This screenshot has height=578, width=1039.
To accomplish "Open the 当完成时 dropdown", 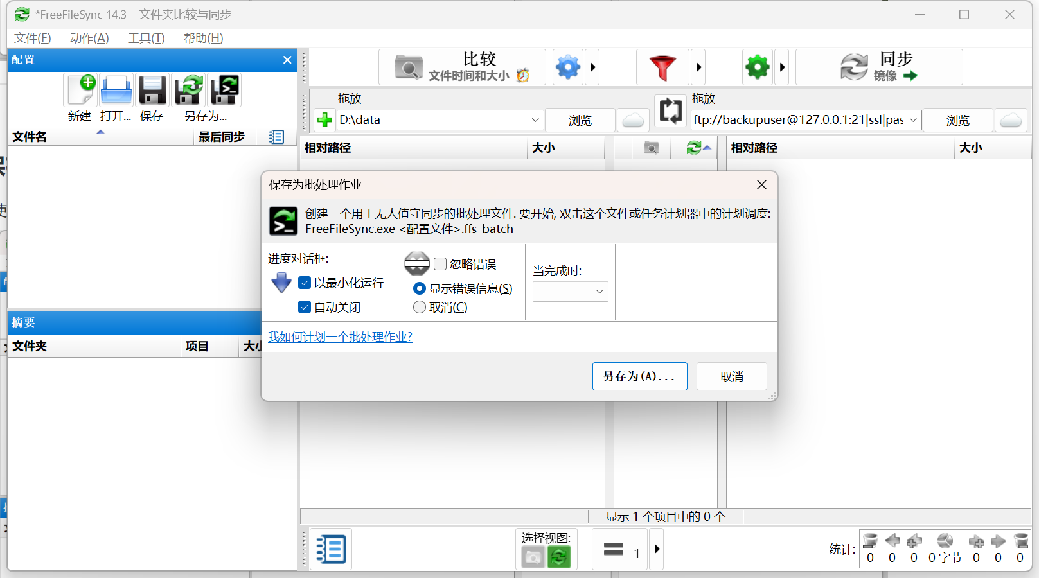I will coord(570,292).
